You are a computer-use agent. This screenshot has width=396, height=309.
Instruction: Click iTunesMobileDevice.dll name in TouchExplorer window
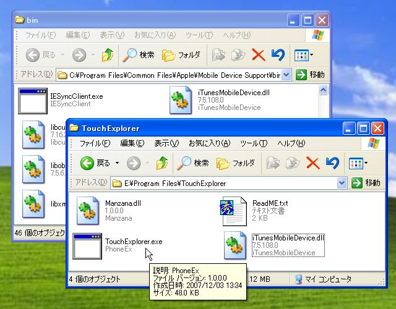[288, 238]
